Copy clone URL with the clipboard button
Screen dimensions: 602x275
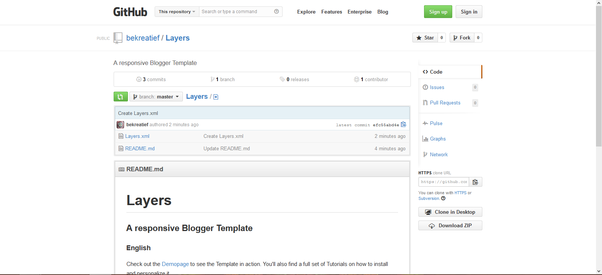(476, 182)
